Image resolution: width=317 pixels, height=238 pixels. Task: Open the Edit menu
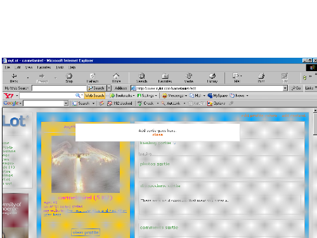tap(18, 67)
